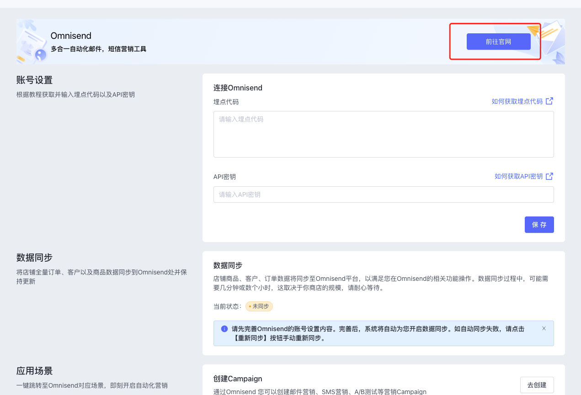This screenshot has height=395, width=581.
Task: Select the 账号设置 section heading
Action: (35, 80)
